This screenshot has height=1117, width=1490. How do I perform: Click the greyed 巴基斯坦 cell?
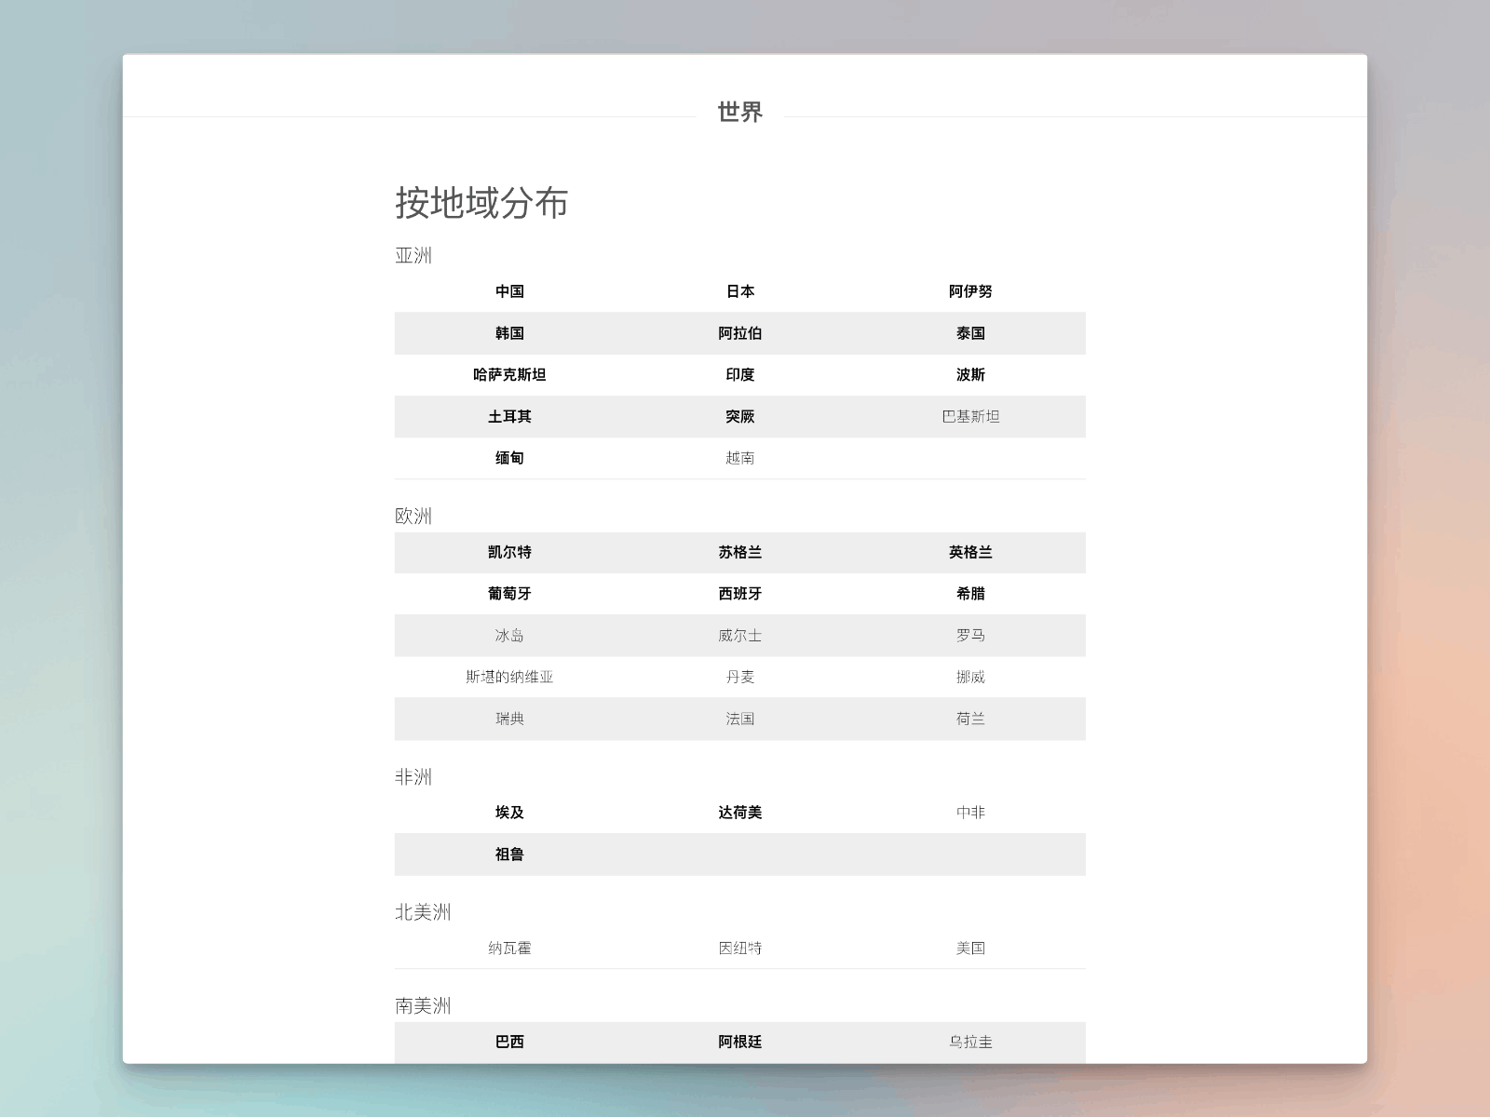(970, 416)
